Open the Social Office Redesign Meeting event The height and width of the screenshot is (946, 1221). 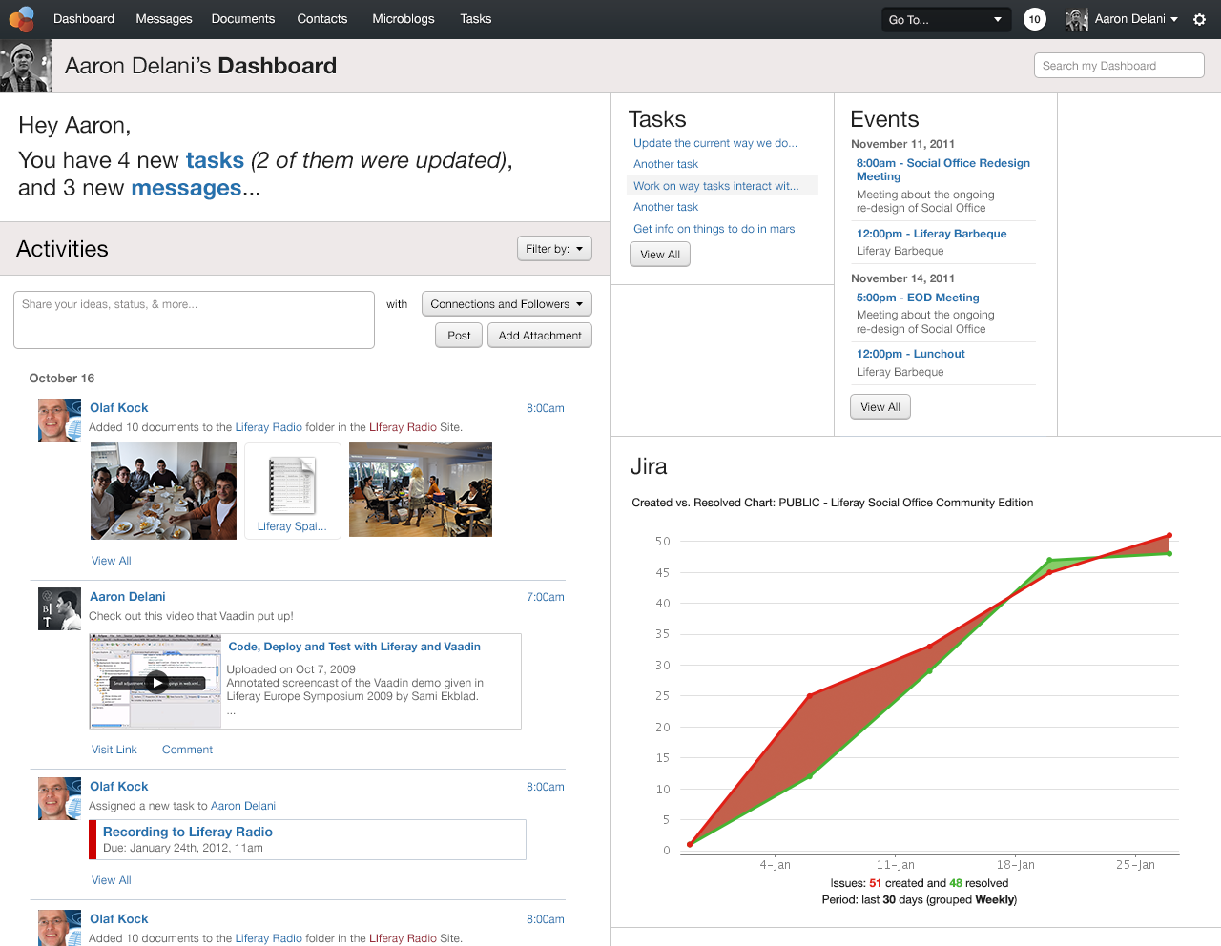point(942,170)
